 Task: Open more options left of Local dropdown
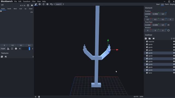coord(54,4)
